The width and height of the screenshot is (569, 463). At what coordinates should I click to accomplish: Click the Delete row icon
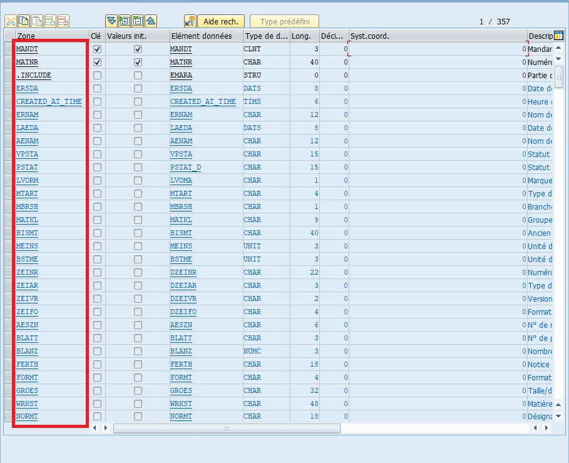pyautogui.click(x=63, y=21)
